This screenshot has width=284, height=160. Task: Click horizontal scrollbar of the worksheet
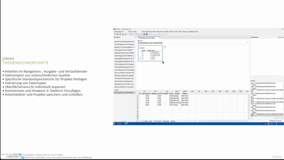pos(221,121)
